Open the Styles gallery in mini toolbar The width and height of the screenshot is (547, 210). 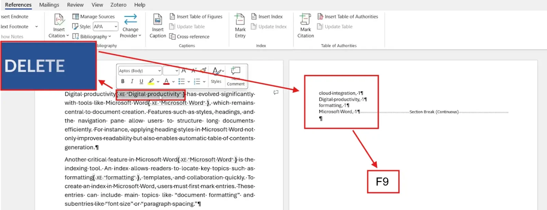pos(217,75)
